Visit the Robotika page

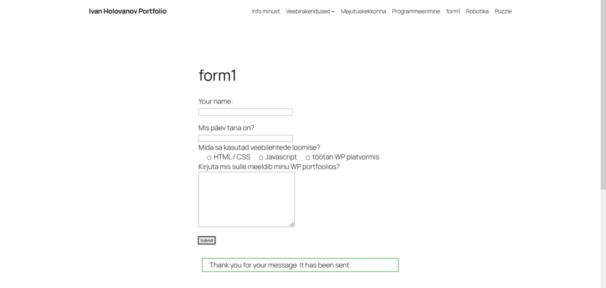(x=477, y=11)
